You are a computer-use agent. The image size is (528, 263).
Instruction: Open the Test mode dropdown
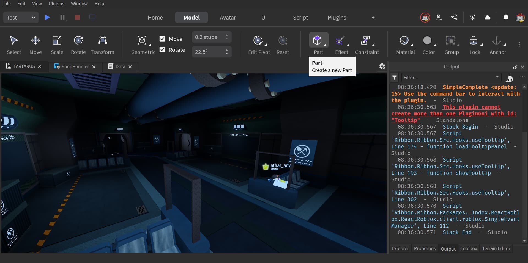coord(21,18)
